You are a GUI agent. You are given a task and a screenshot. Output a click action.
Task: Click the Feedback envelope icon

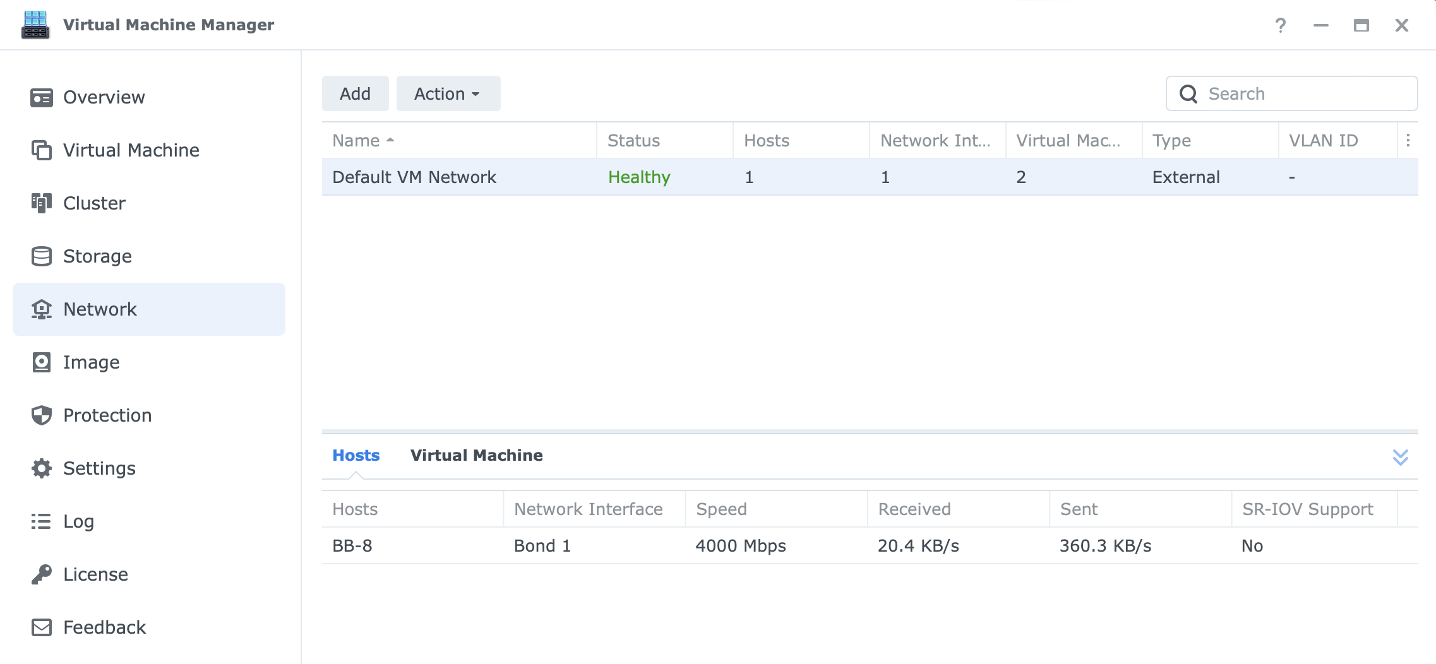click(42, 627)
